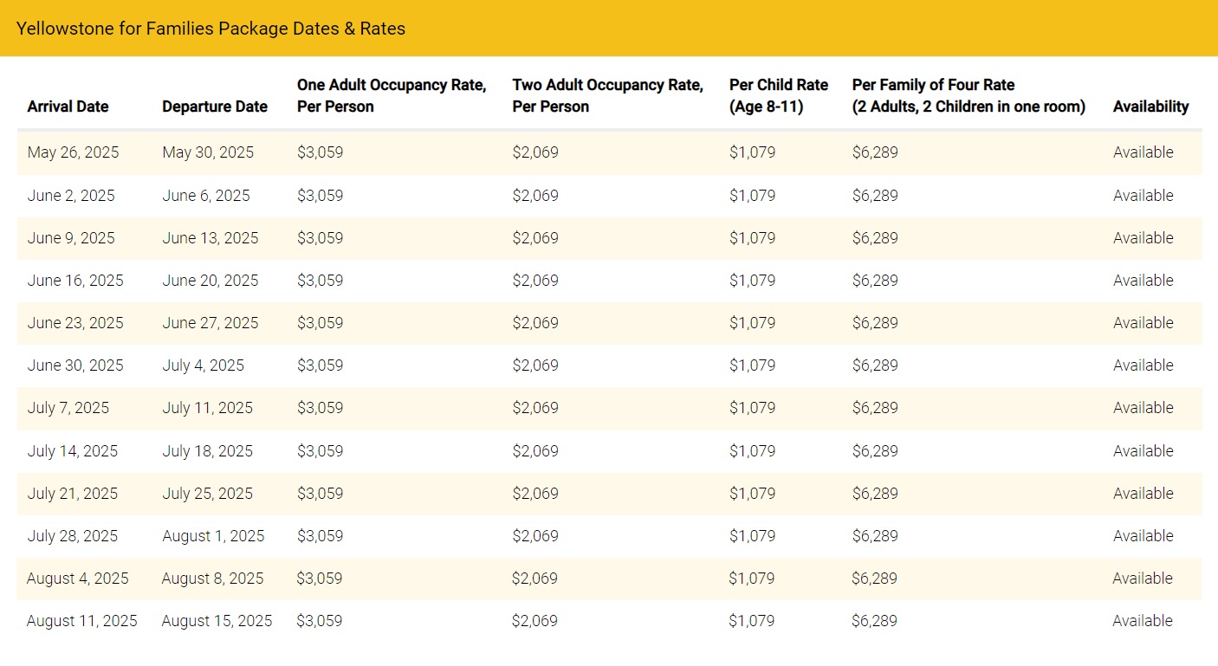Select departure date June 6, 2025

click(x=206, y=196)
